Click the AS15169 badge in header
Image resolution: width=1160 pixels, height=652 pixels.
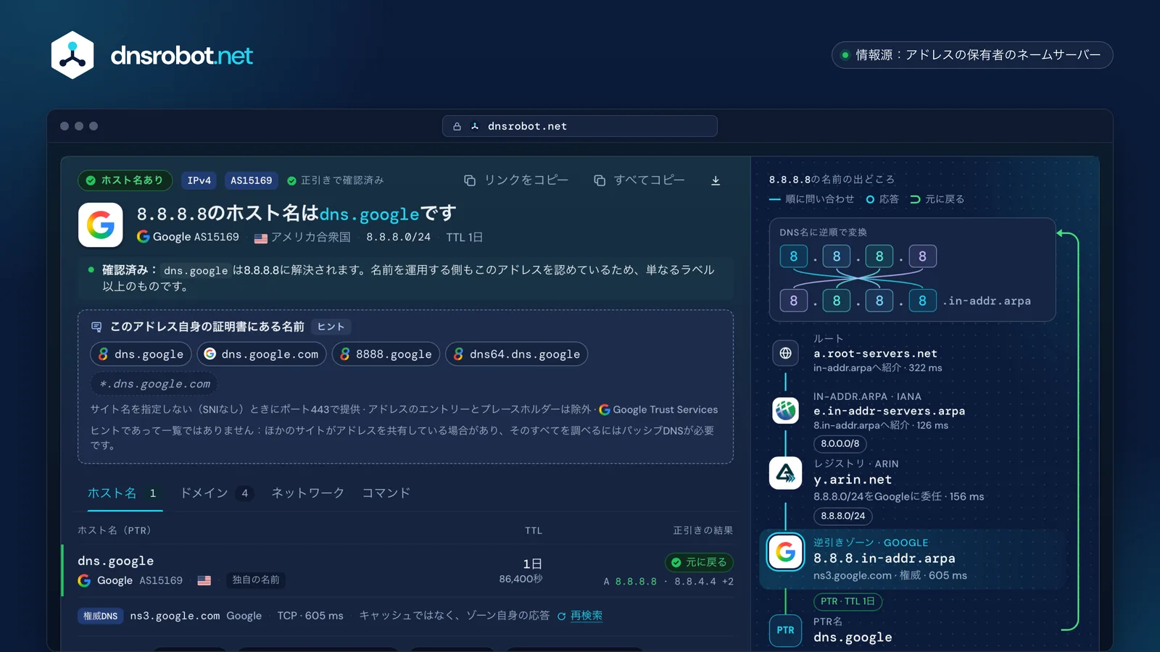(251, 180)
